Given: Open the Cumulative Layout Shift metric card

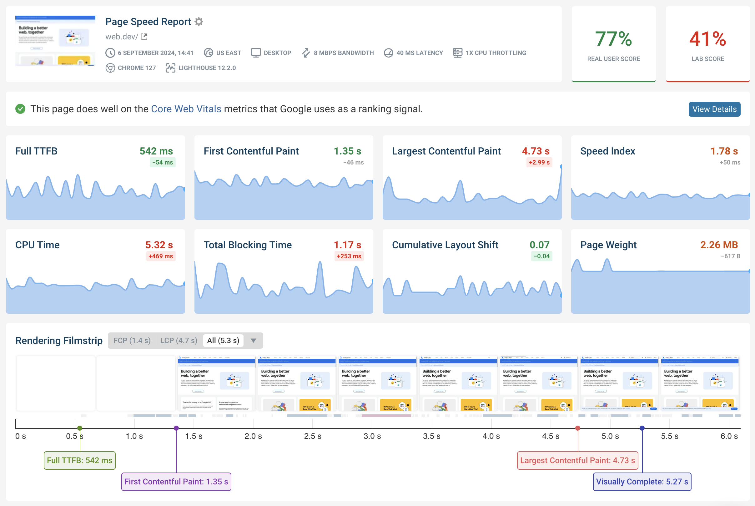Looking at the screenshot, I should (472, 271).
